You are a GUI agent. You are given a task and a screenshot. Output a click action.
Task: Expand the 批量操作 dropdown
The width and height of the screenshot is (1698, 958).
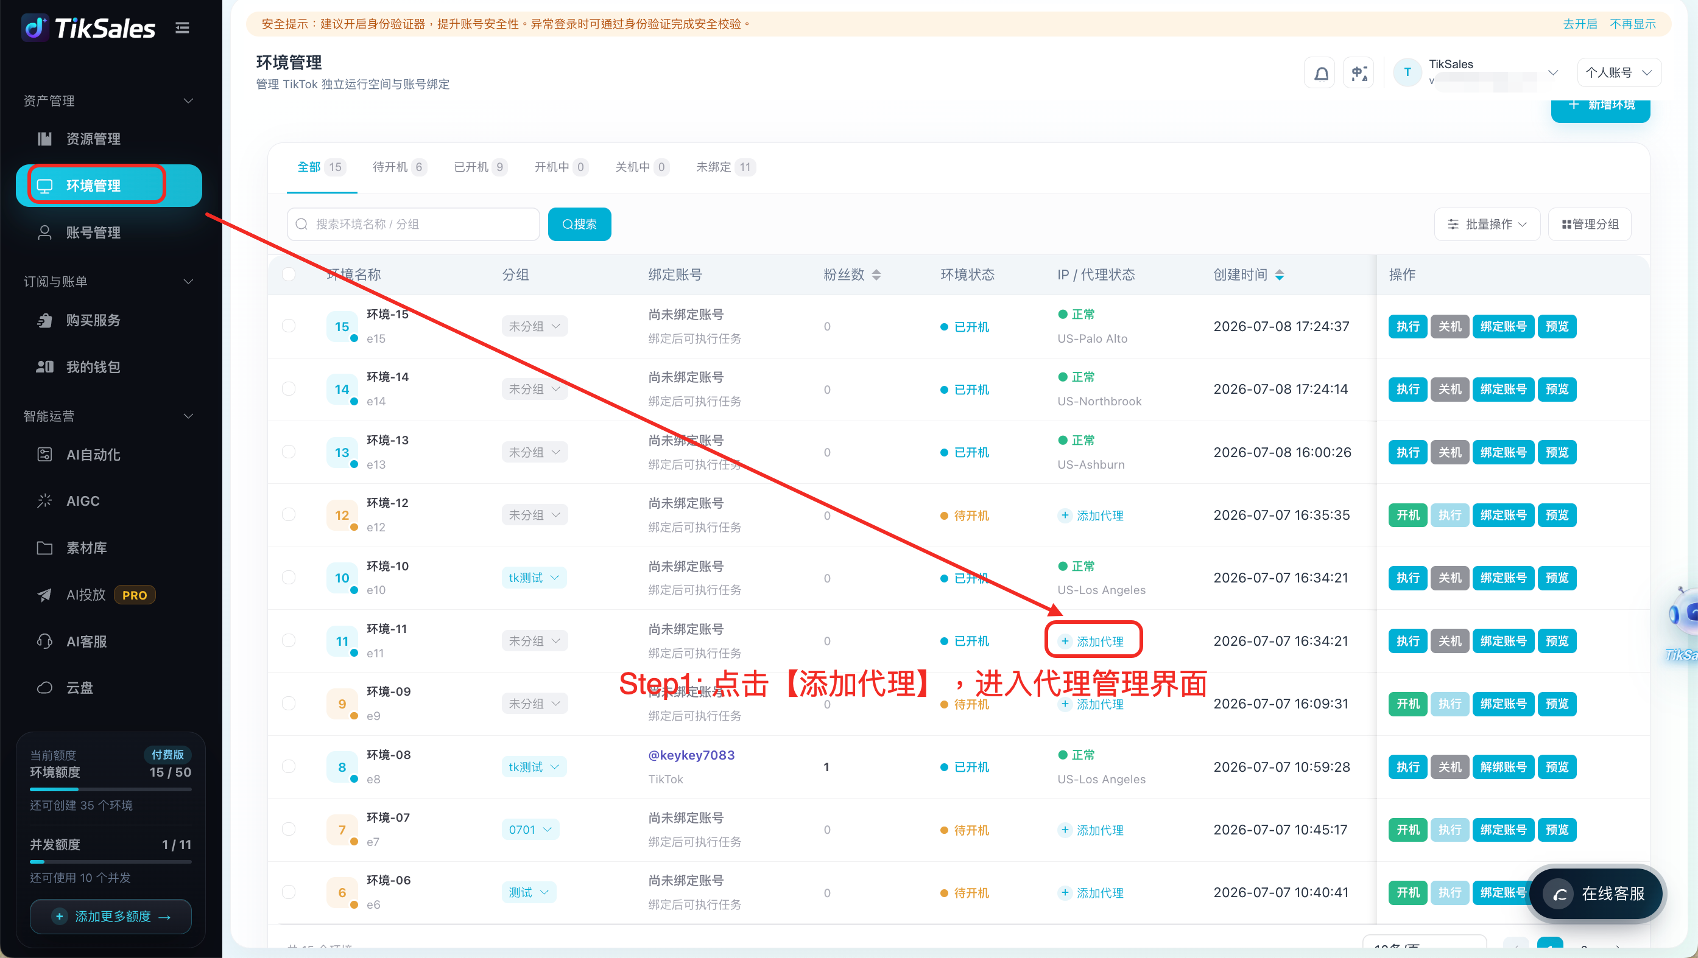(1487, 225)
